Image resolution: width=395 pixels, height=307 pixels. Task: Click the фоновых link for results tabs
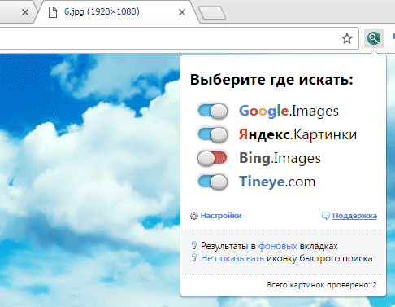278,246
